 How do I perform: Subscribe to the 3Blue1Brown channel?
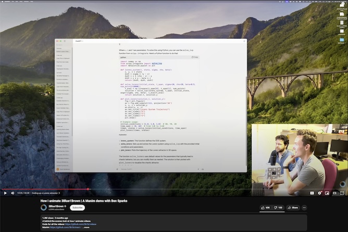[77, 207]
